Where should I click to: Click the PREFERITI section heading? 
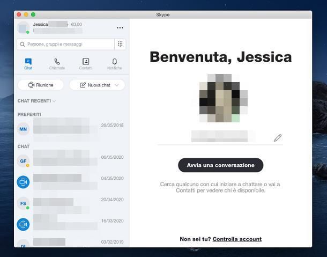pos(29,114)
